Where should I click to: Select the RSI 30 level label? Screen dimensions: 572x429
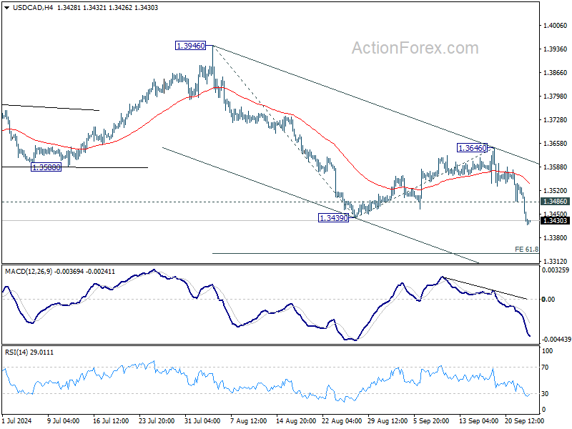[545, 394]
